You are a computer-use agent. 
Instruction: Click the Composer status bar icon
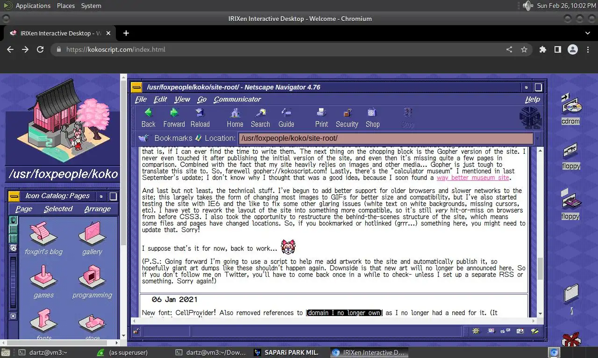[x=535, y=331]
